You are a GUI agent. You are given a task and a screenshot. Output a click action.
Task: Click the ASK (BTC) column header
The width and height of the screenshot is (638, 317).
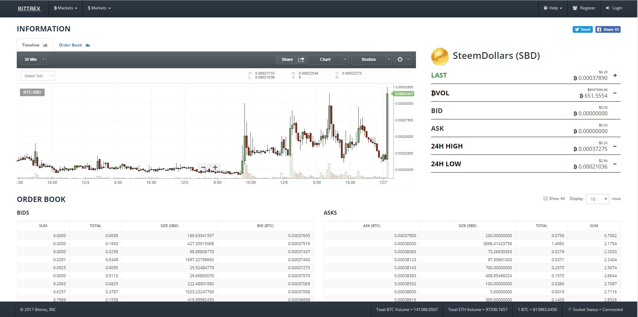372,226
